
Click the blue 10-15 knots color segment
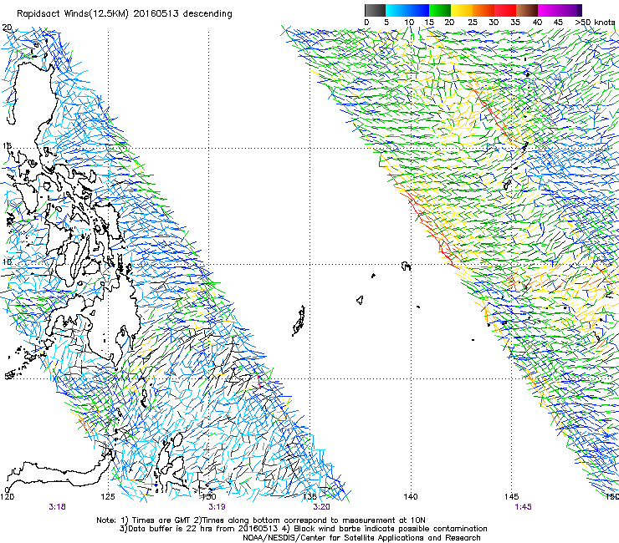[418, 10]
